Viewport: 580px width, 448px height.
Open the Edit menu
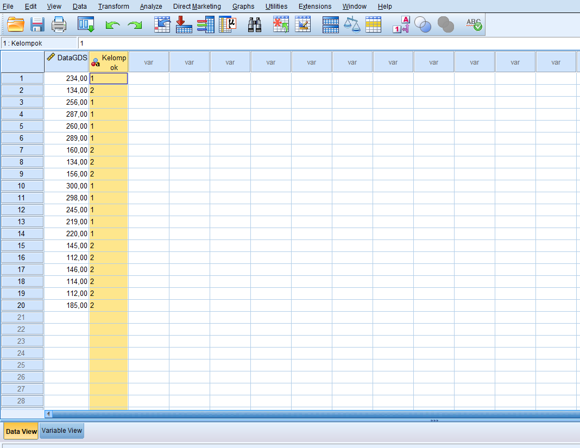(x=31, y=7)
